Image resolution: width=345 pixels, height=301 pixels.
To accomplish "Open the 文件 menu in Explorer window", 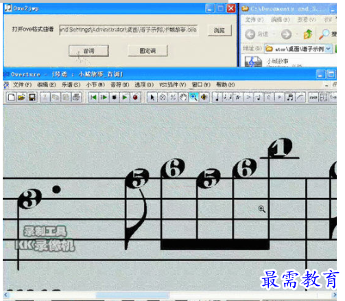I will tap(254, 20).
